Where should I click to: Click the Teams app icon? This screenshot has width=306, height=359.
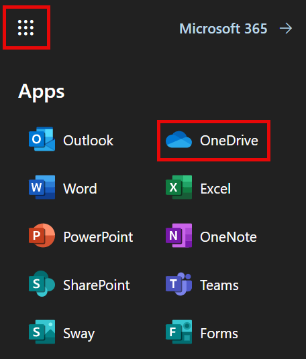pos(178,284)
